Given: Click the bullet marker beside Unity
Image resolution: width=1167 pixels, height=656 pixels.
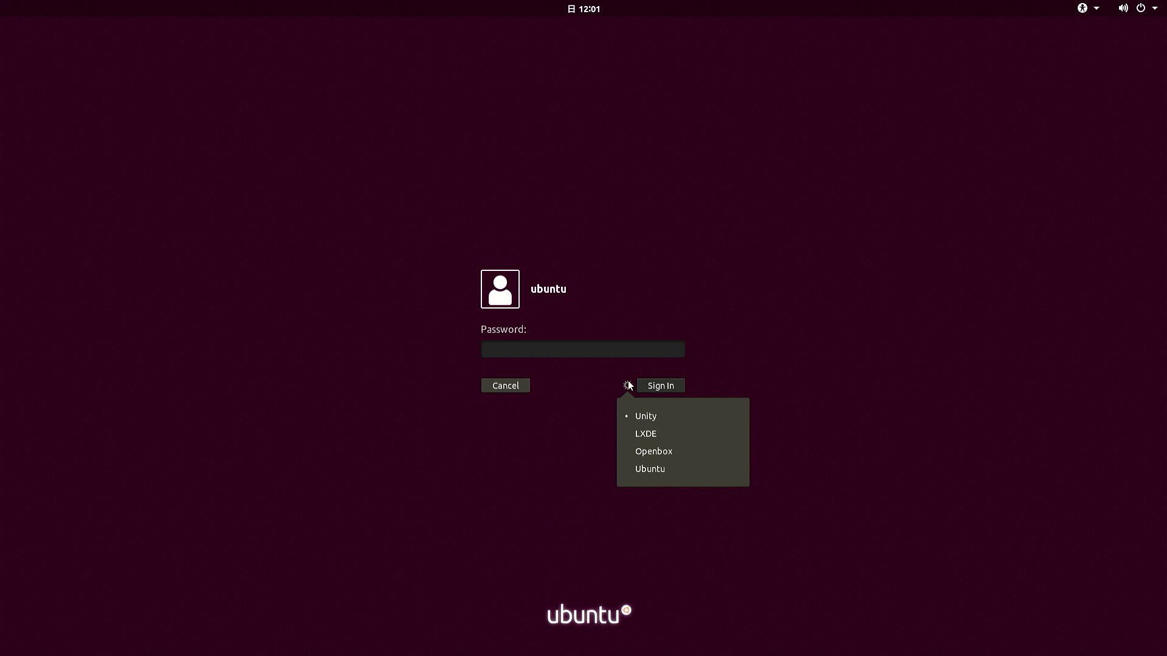Looking at the screenshot, I should coord(627,416).
